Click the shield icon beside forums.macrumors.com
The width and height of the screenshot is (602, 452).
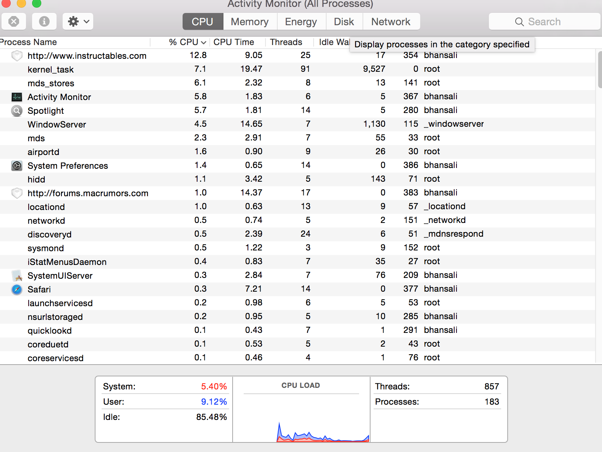pos(17,193)
